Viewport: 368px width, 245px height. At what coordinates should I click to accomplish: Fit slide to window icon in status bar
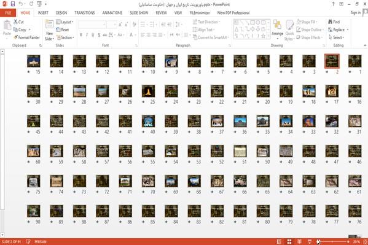point(365,241)
